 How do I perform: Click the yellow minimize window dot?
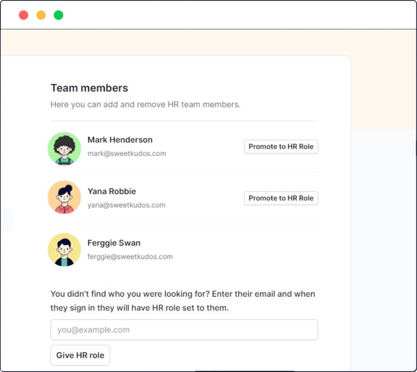click(x=41, y=15)
